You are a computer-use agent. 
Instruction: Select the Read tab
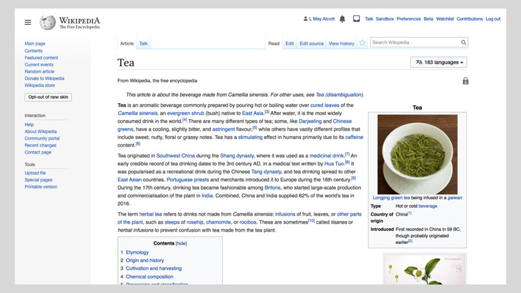click(x=274, y=44)
